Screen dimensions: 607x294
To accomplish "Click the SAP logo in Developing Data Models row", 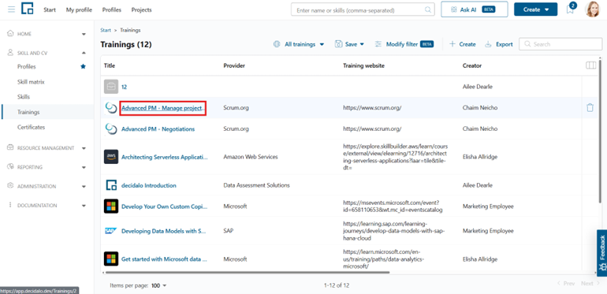I will 111,231.
